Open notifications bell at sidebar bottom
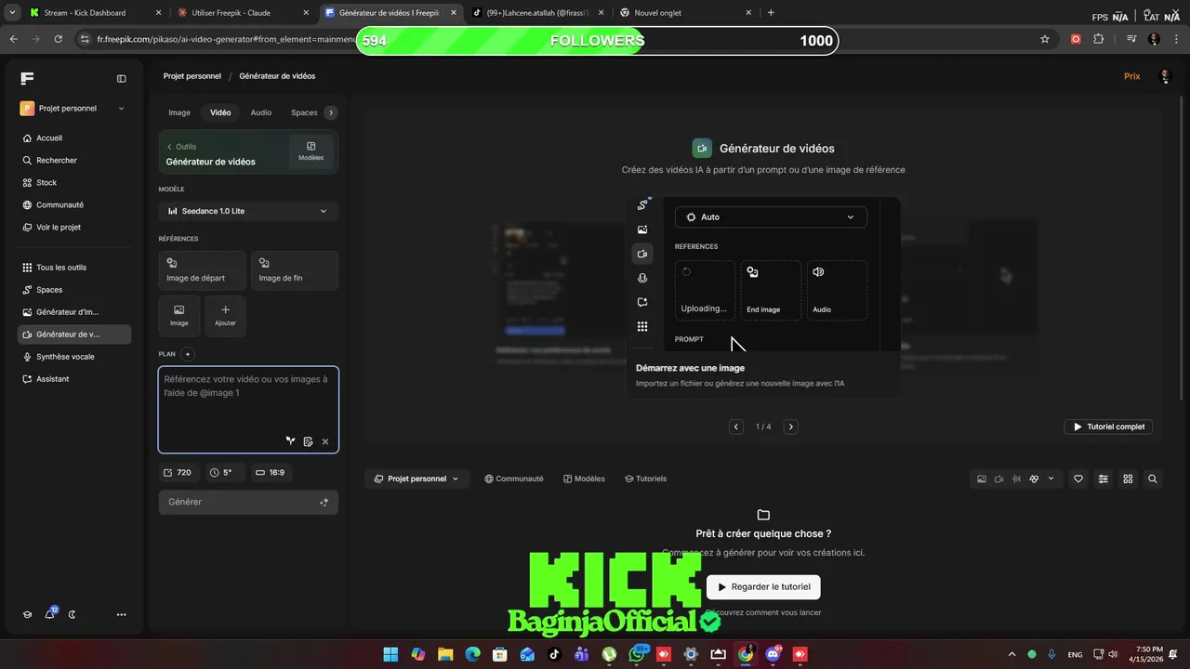Image resolution: width=1190 pixels, height=669 pixels. [x=50, y=614]
